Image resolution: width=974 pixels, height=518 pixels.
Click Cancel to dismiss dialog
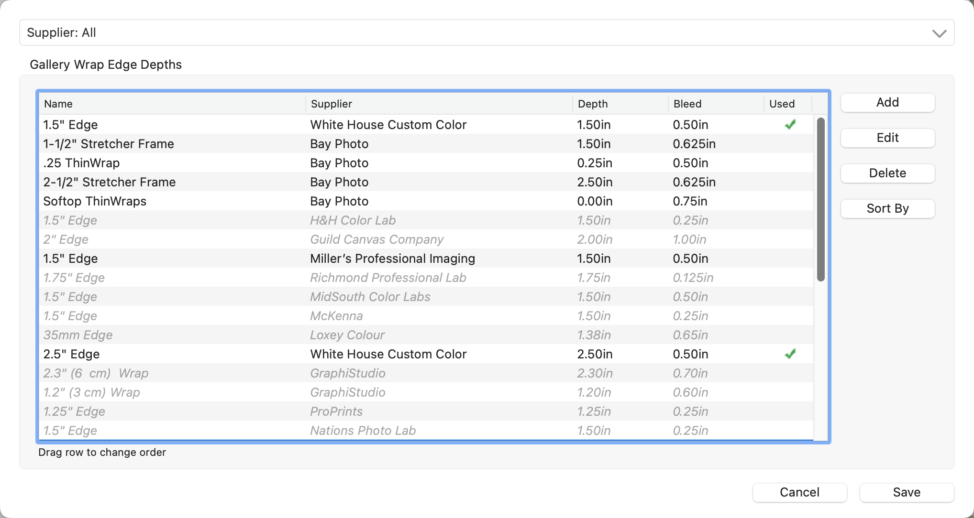[799, 493]
